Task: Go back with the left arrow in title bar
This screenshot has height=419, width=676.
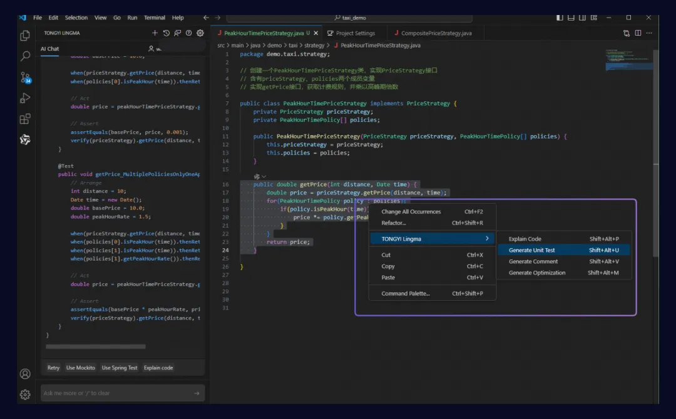Action: pyautogui.click(x=206, y=18)
